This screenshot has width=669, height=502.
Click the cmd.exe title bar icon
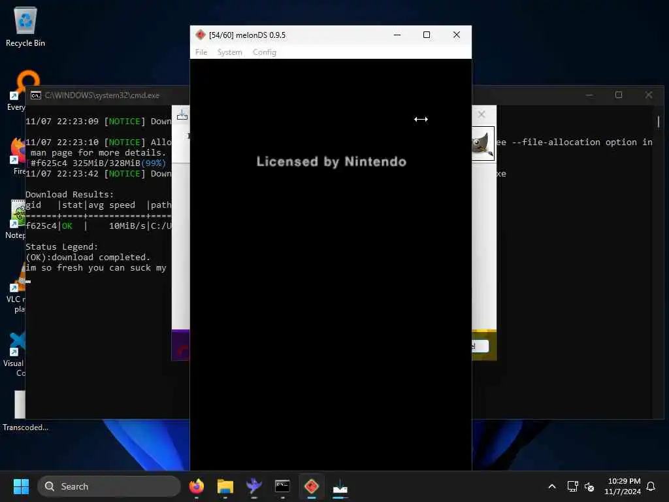36,95
